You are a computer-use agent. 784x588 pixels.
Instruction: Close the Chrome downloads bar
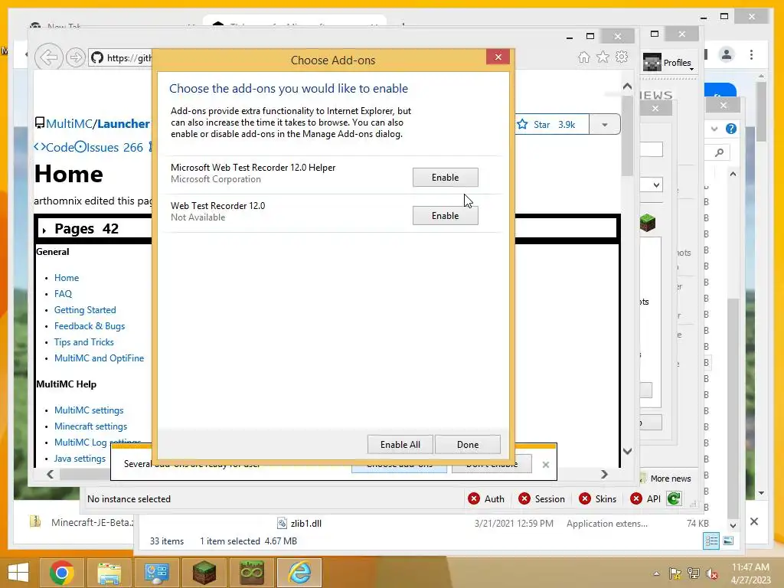coord(754,521)
